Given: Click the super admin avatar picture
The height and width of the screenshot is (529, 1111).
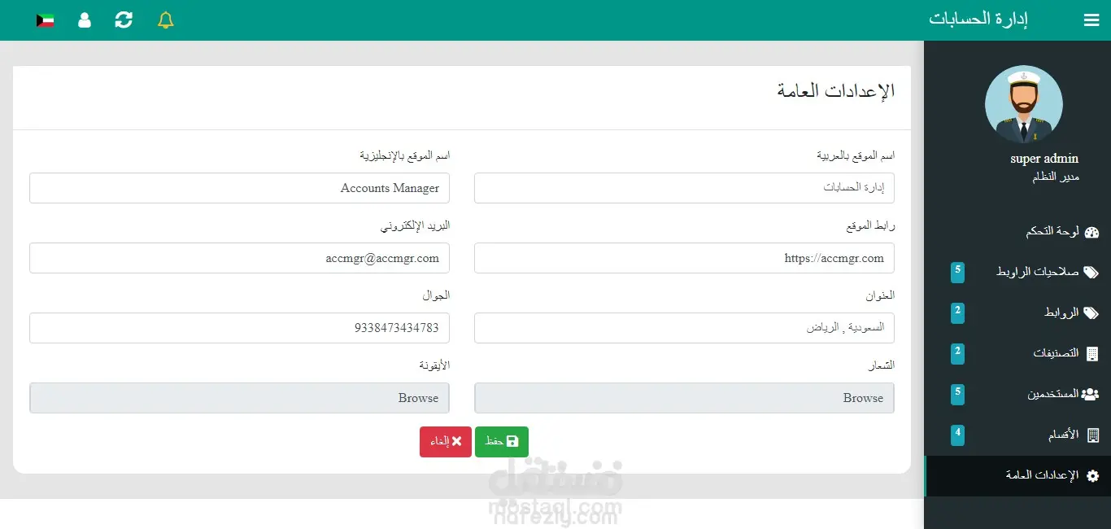Looking at the screenshot, I should click(x=1023, y=104).
